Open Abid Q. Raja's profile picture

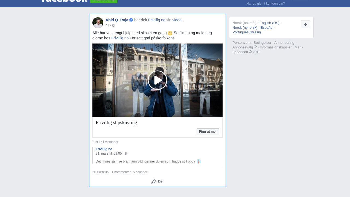(98, 23)
